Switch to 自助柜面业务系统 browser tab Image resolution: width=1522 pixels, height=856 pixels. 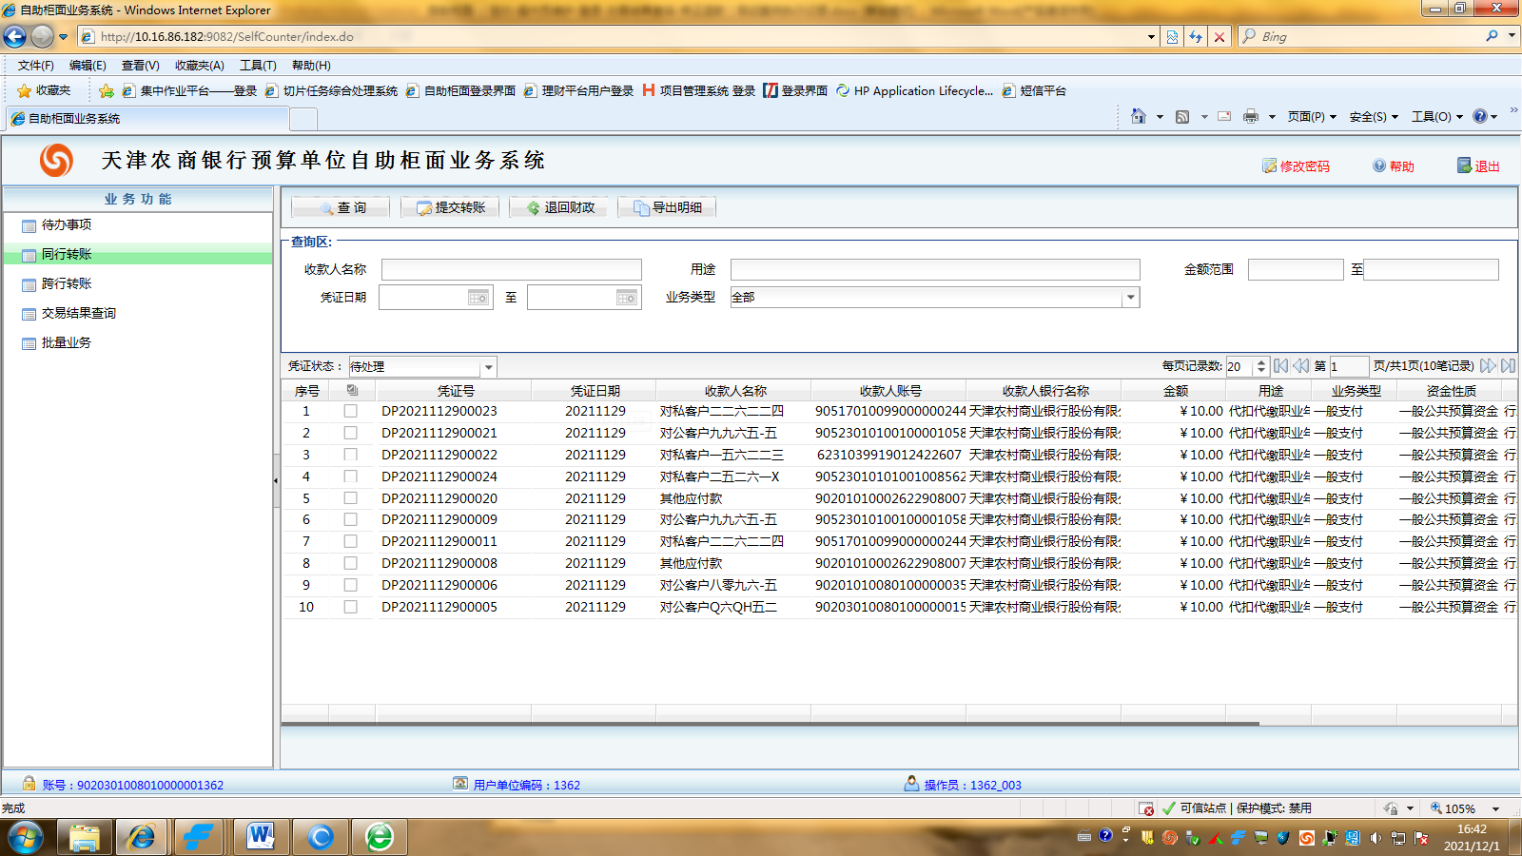[147, 119]
